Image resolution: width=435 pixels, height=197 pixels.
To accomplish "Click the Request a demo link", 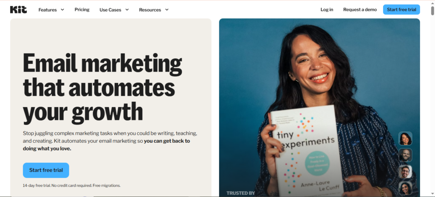I will point(360,10).
